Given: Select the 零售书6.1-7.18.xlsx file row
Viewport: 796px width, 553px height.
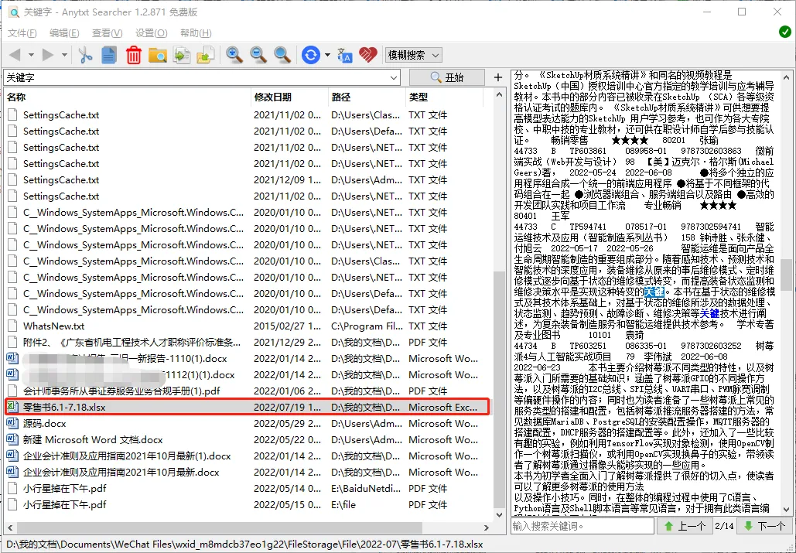Looking at the screenshot, I should [248, 407].
